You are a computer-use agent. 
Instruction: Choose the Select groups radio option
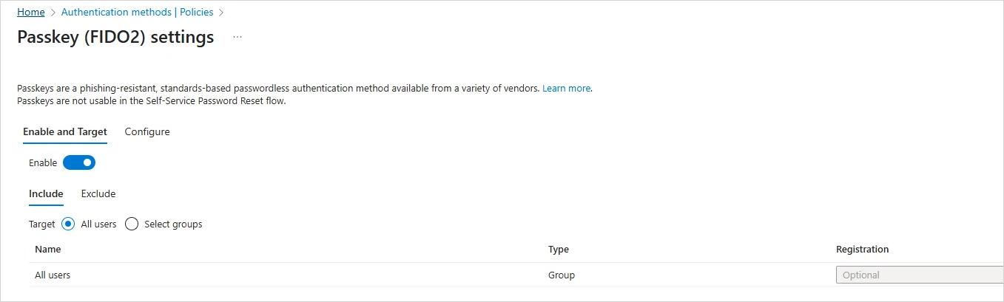132,224
